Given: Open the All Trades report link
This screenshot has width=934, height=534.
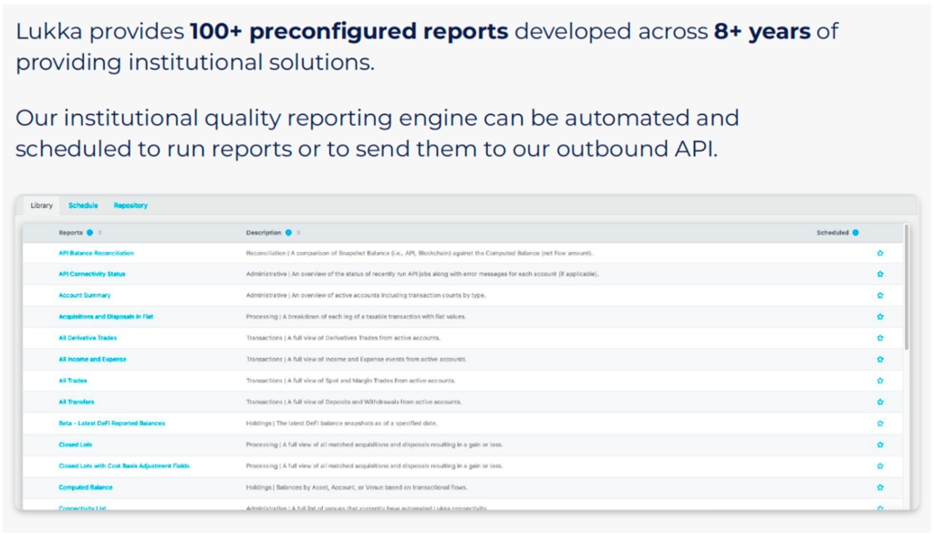Looking at the screenshot, I should point(73,381).
